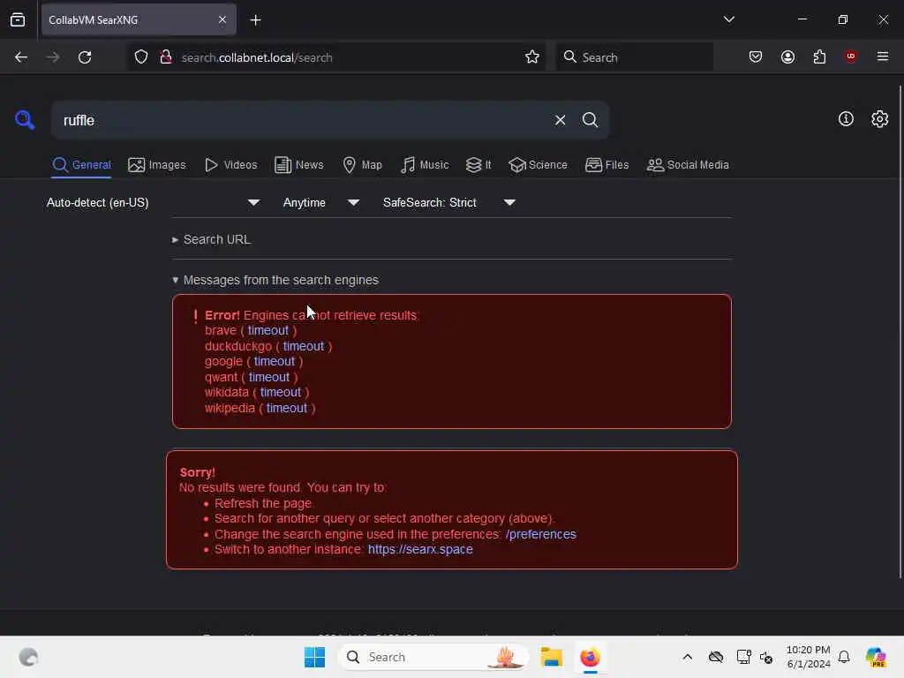Open a new browser tab
Viewport: 904px width, 678px height.
[x=255, y=20]
